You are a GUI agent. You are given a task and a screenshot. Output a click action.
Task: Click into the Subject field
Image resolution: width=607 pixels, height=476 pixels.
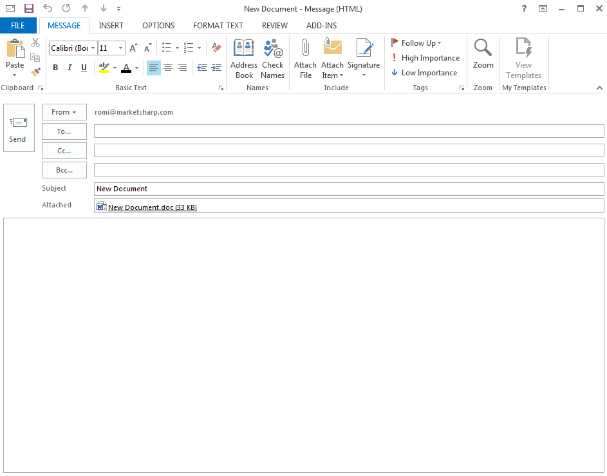click(x=349, y=189)
